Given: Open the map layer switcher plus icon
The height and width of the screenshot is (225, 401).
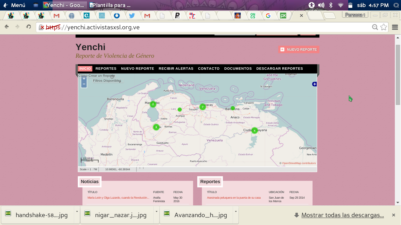Looking at the screenshot, I should [x=314, y=84].
